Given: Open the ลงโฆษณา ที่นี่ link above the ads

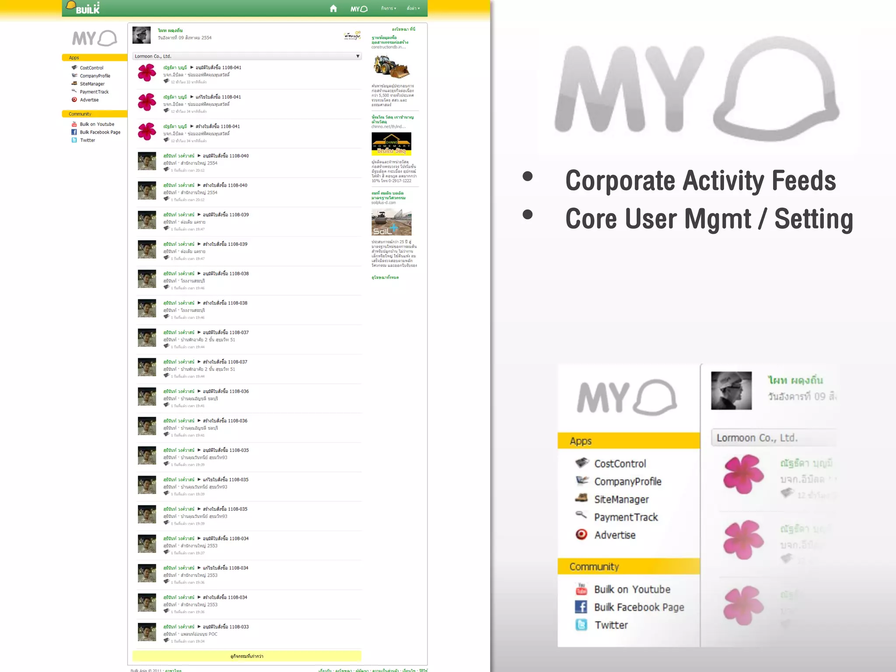Looking at the screenshot, I should [x=403, y=29].
